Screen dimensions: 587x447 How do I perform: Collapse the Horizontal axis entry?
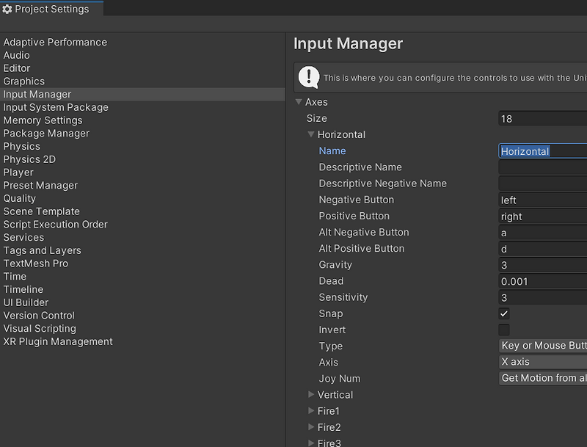(310, 134)
